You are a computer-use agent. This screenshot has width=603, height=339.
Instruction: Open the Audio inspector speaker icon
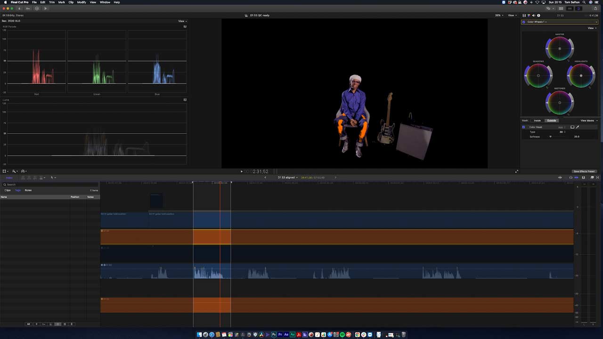pos(534,16)
